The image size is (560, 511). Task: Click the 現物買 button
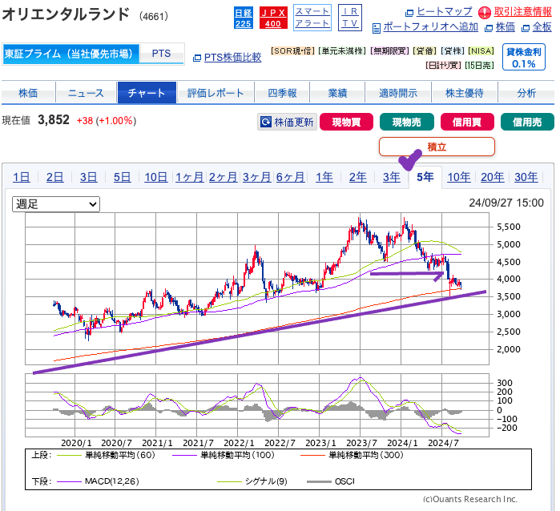click(x=346, y=122)
